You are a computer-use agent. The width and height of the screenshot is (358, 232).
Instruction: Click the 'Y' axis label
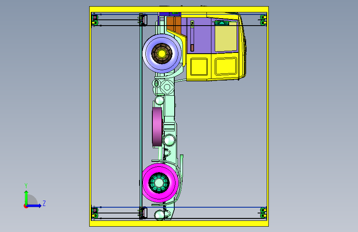click(26, 186)
